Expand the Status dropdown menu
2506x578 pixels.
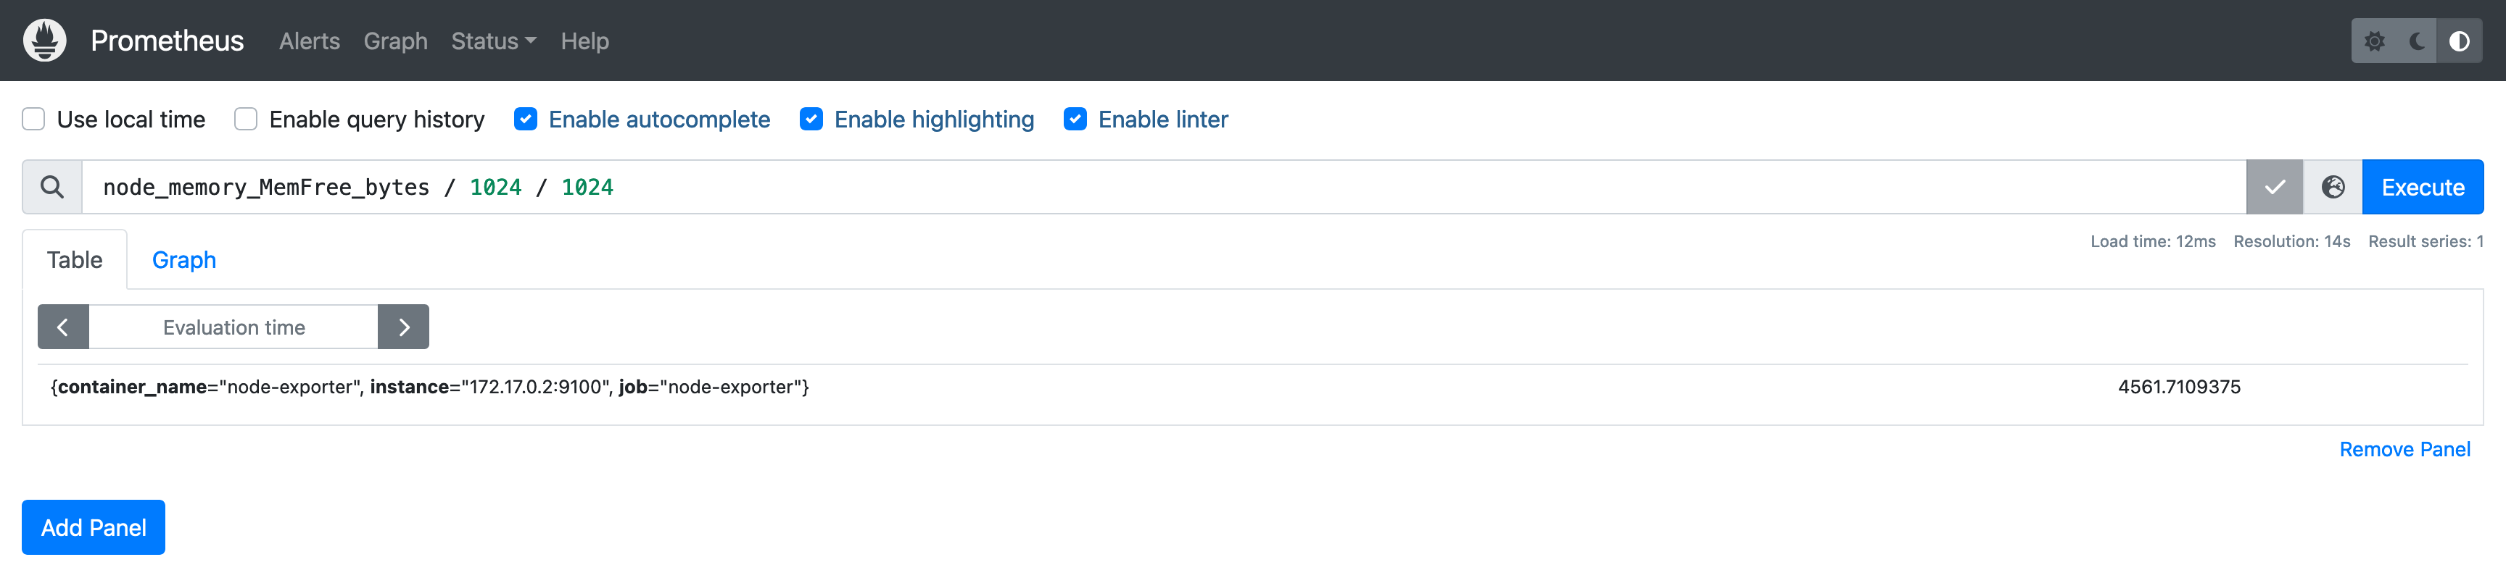[x=493, y=41]
